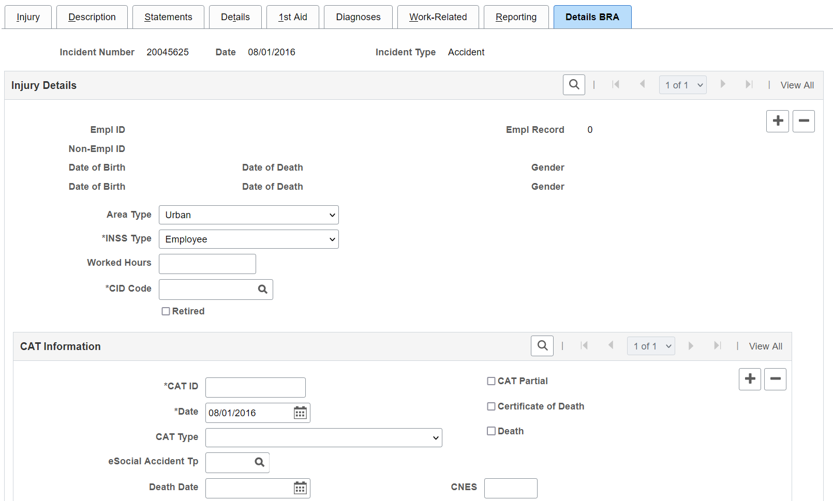Select incident number 20045625 text
This screenshot has height=501, width=833.
click(168, 52)
